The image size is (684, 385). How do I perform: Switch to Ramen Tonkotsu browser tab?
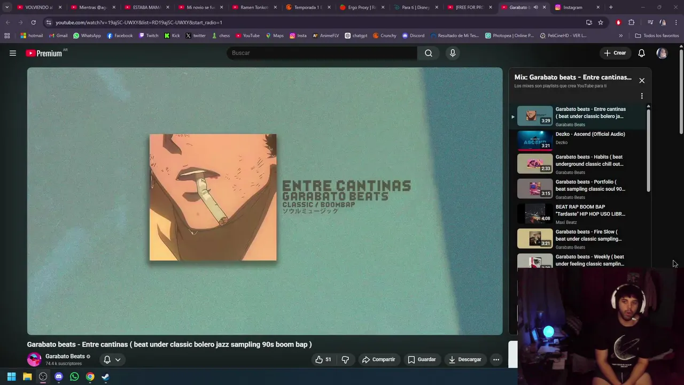254,7
